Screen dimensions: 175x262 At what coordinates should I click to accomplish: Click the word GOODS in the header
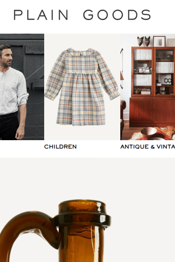pos(117,15)
